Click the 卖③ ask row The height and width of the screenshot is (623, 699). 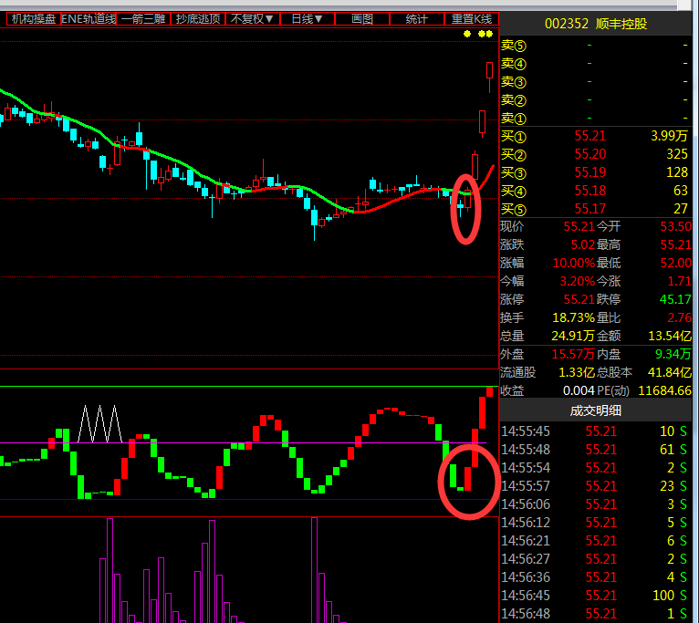(x=595, y=81)
